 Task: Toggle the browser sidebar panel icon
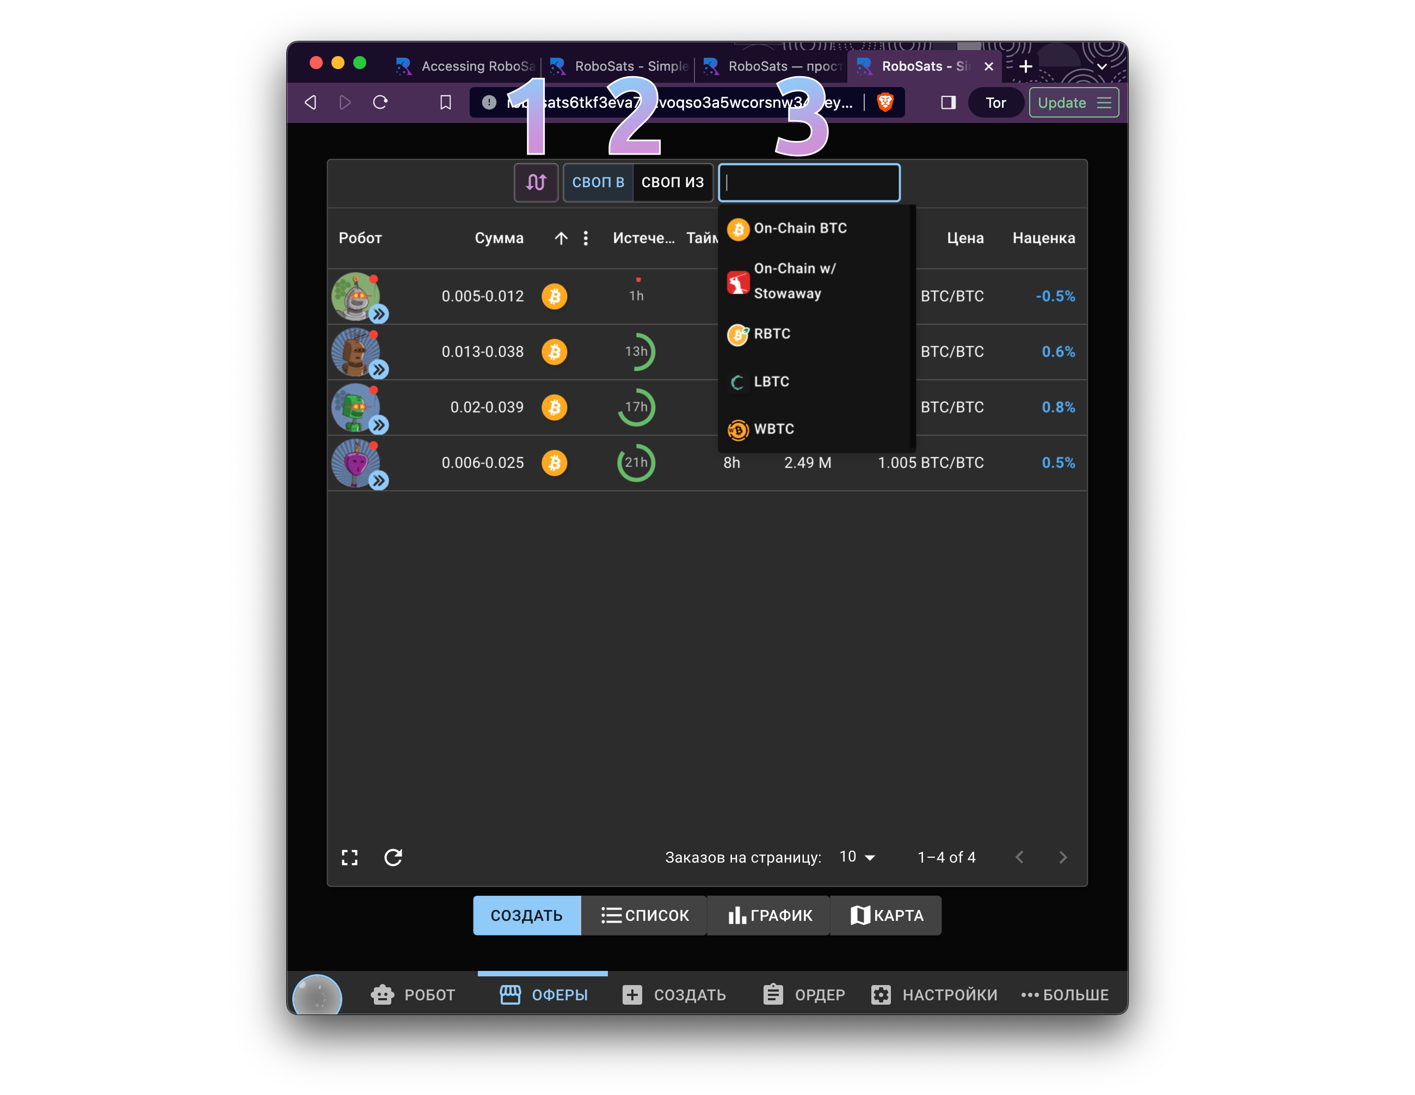pyautogui.click(x=948, y=102)
